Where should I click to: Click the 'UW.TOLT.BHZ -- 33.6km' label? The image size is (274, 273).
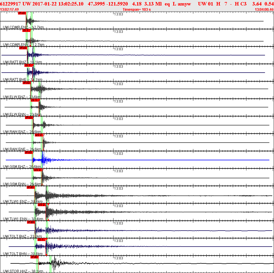23,236
